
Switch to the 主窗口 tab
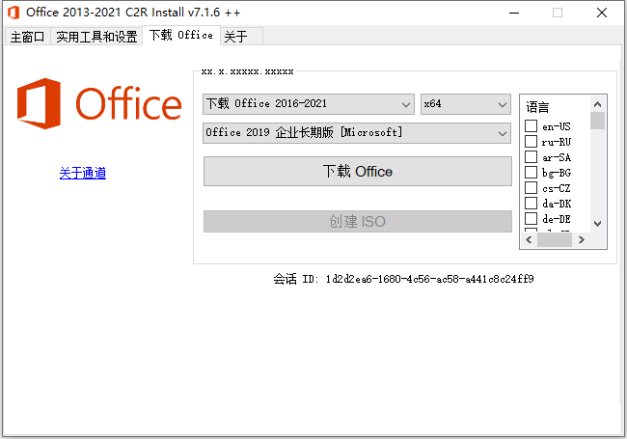coord(27,37)
